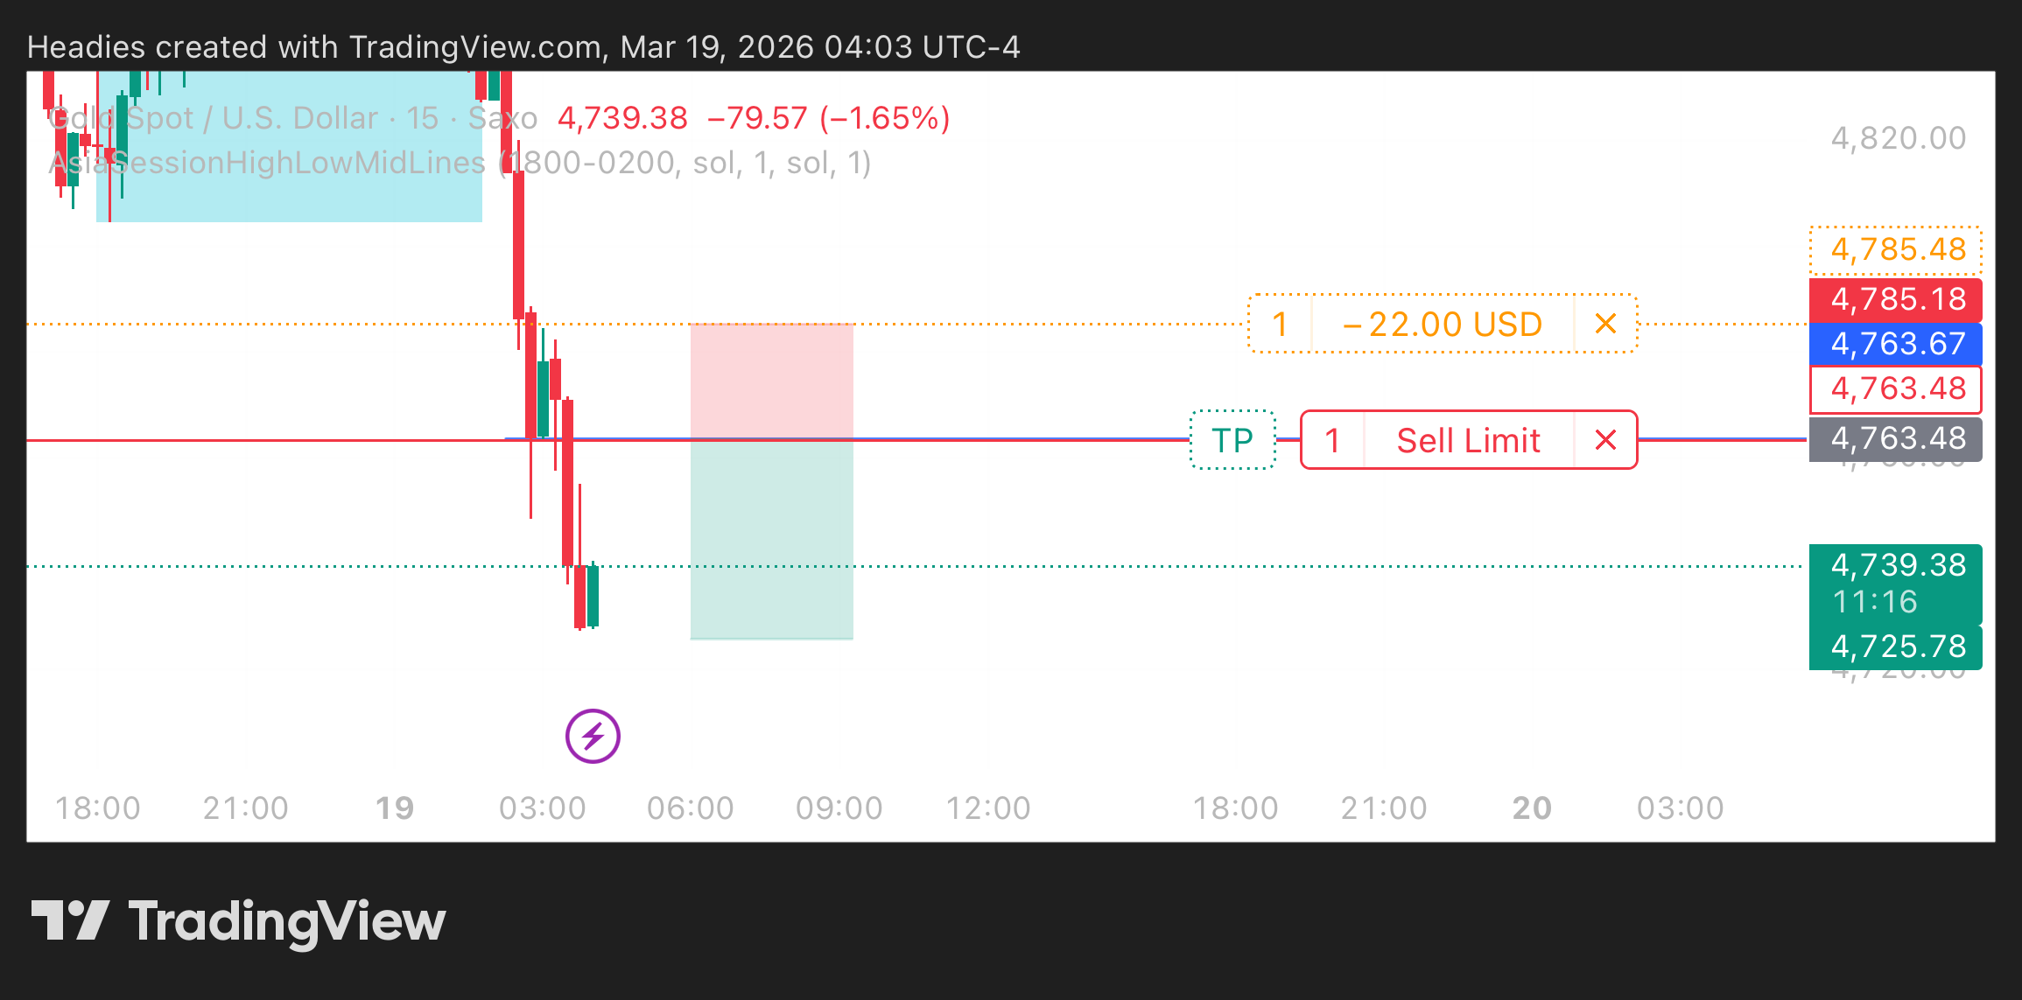Click the -22.00 USD stop loss label
This screenshot has height=1000, width=2022.
tap(1443, 324)
